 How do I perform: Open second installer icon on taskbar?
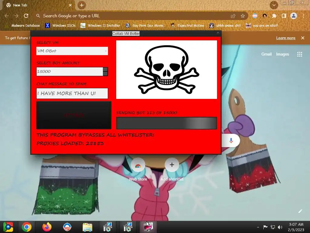[x=128, y=227]
